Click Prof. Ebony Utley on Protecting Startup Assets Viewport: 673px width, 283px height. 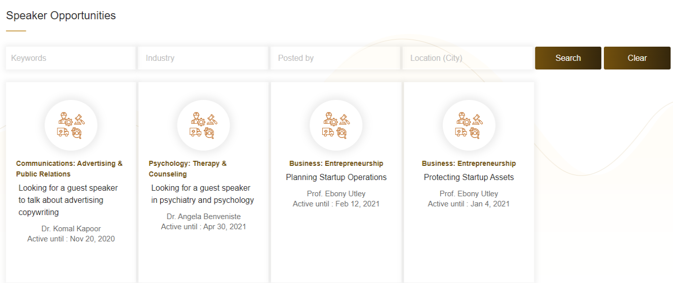tap(469, 194)
